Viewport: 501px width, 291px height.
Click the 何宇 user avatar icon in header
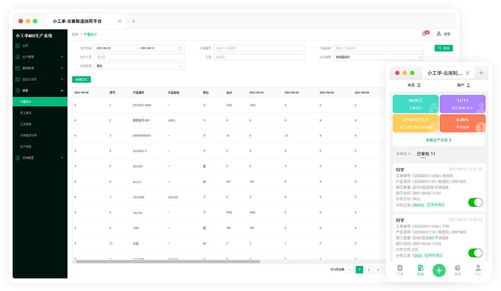click(x=439, y=34)
